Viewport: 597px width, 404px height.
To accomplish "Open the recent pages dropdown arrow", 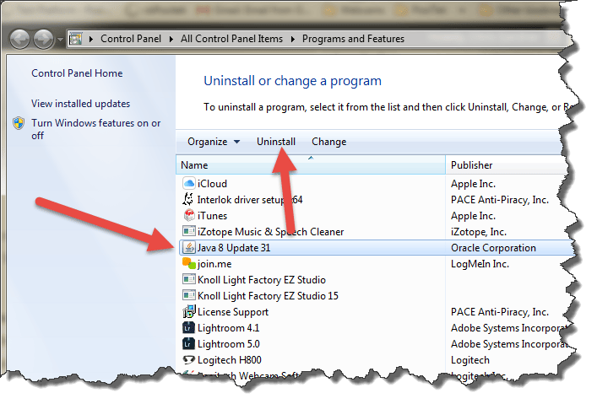I will pyautogui.click(x=60, y=39).
